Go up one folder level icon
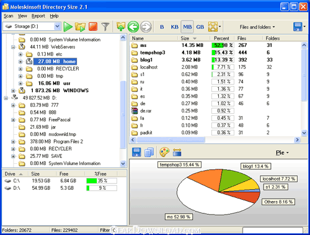 point(121,27)
